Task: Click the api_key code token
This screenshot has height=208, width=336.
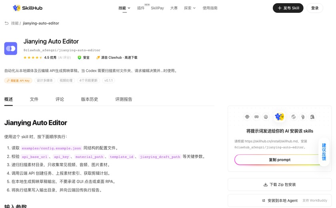Action: (x=62, y=157)
